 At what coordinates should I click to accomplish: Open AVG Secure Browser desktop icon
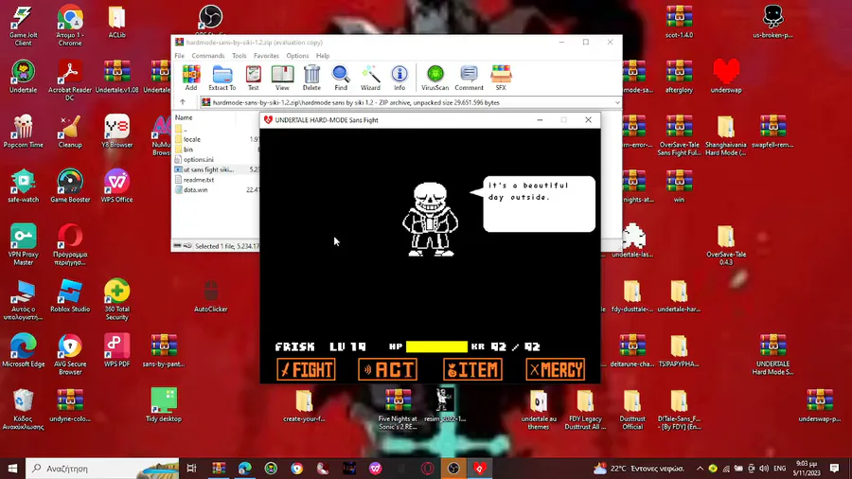click(x=70, y=355)
